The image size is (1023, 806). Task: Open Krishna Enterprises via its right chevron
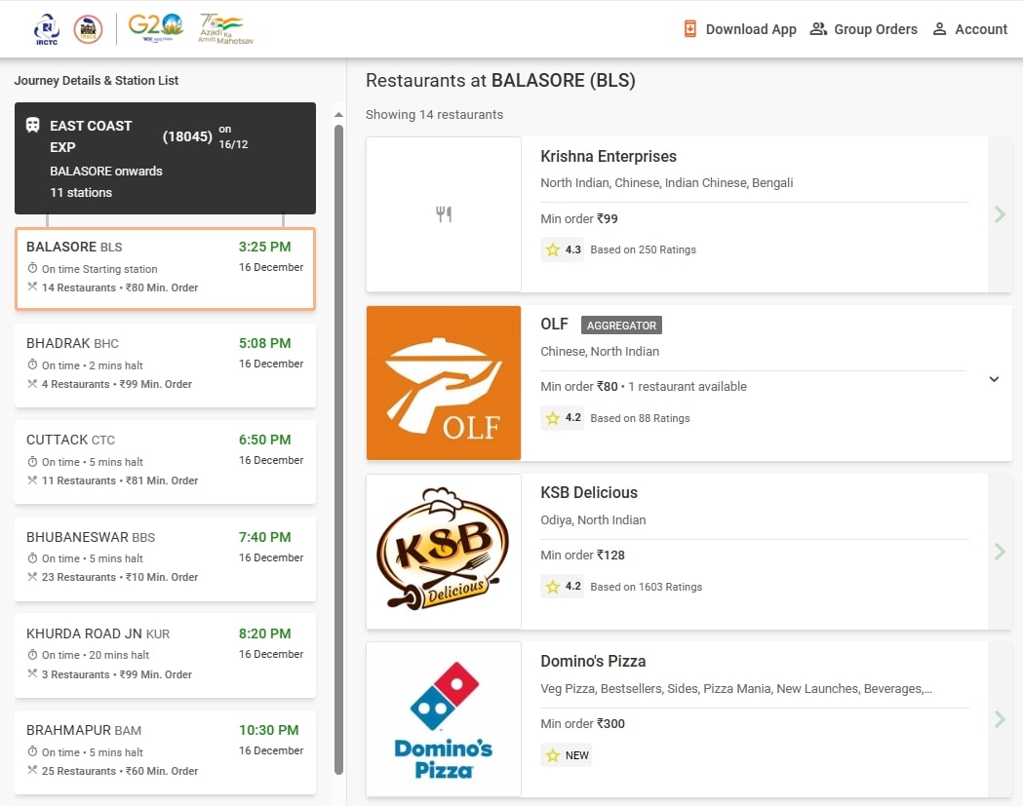tap(1000, 213)
